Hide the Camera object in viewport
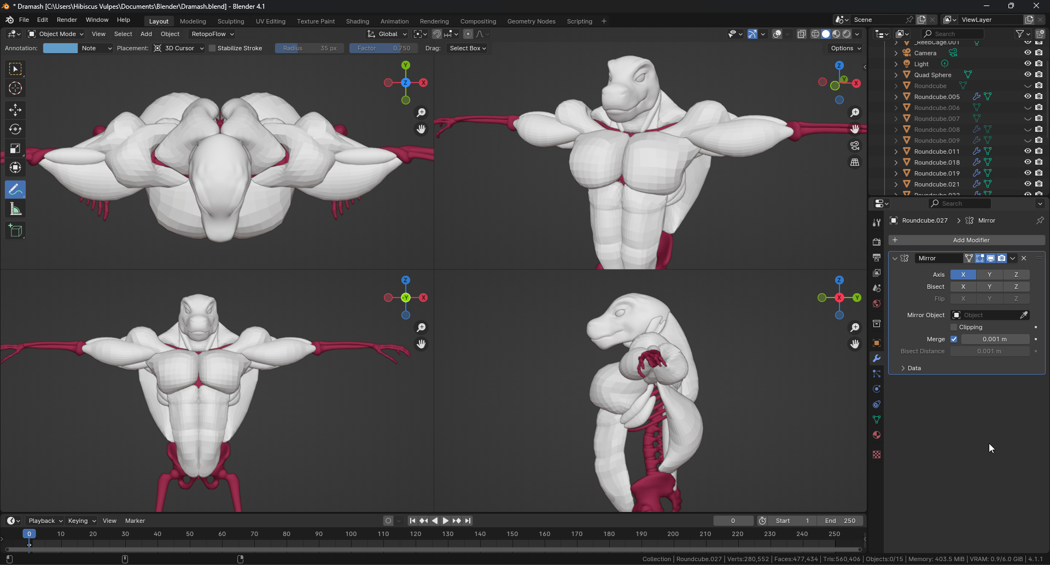Image resolution: width=1050 pixels, height=565 pixels. [1028, 53]
